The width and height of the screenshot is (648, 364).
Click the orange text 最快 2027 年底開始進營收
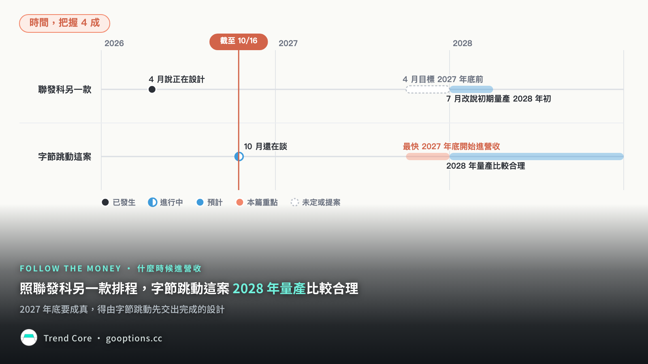pyautogui.click(x=452, y=146)
